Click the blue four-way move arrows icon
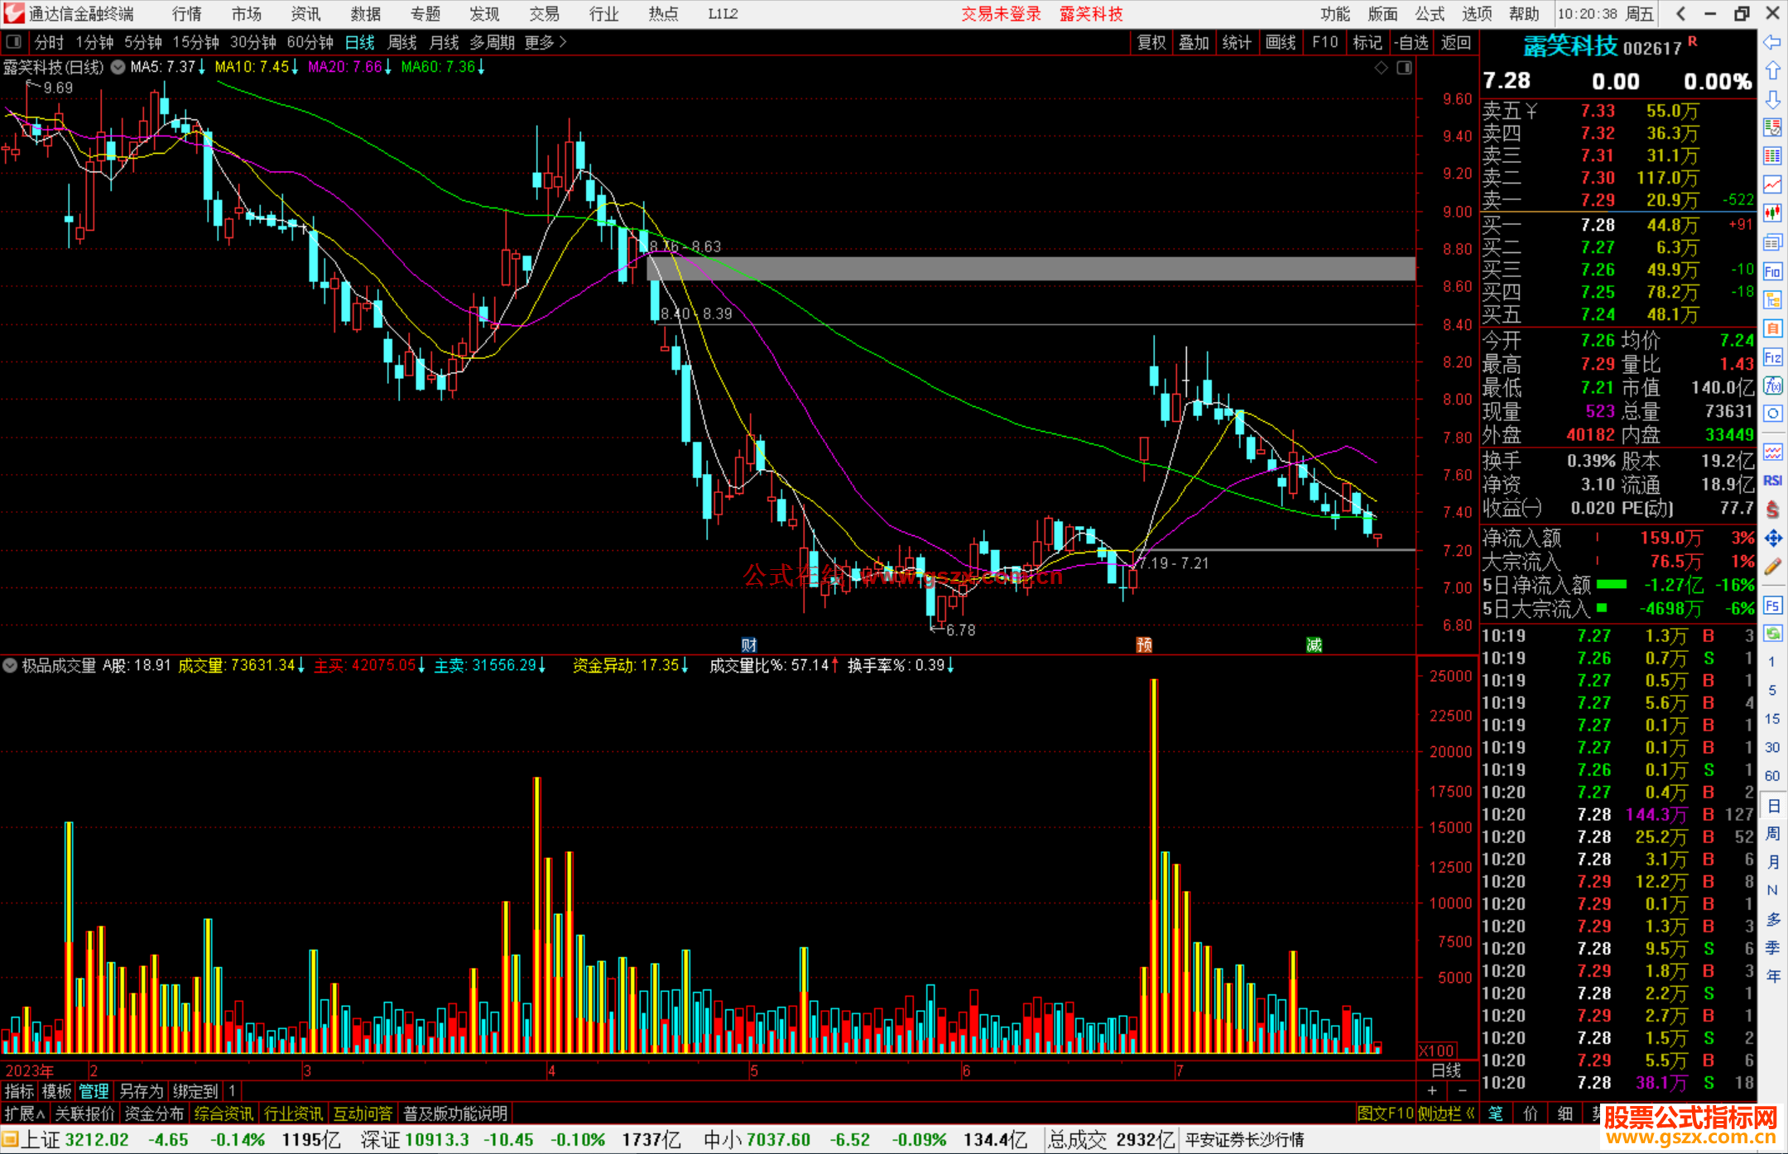 point(1772,539)
